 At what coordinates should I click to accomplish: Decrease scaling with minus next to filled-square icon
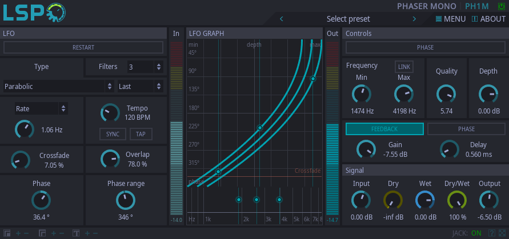(x=26, y=233)
